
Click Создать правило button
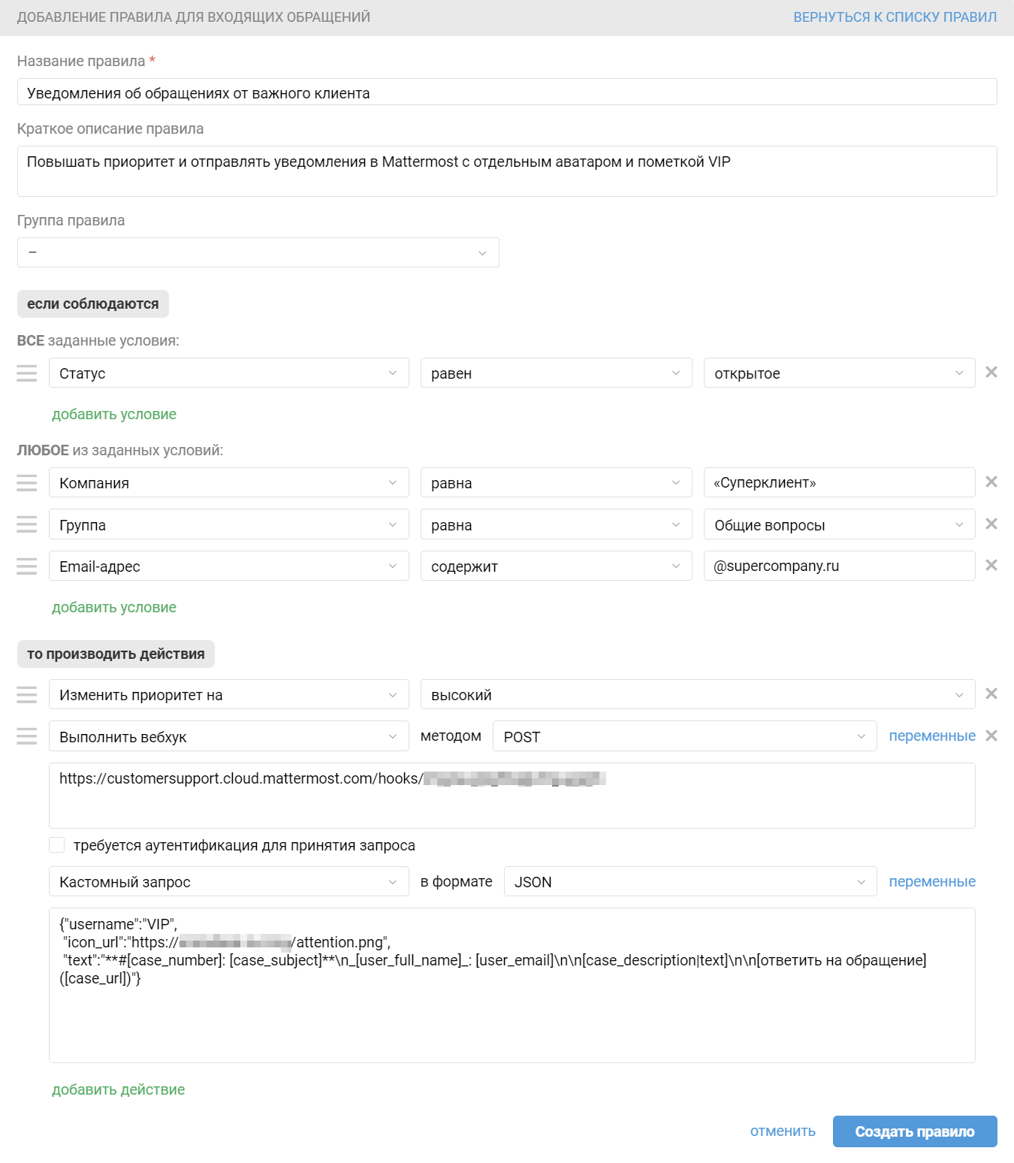click(x=915, y=1131)
